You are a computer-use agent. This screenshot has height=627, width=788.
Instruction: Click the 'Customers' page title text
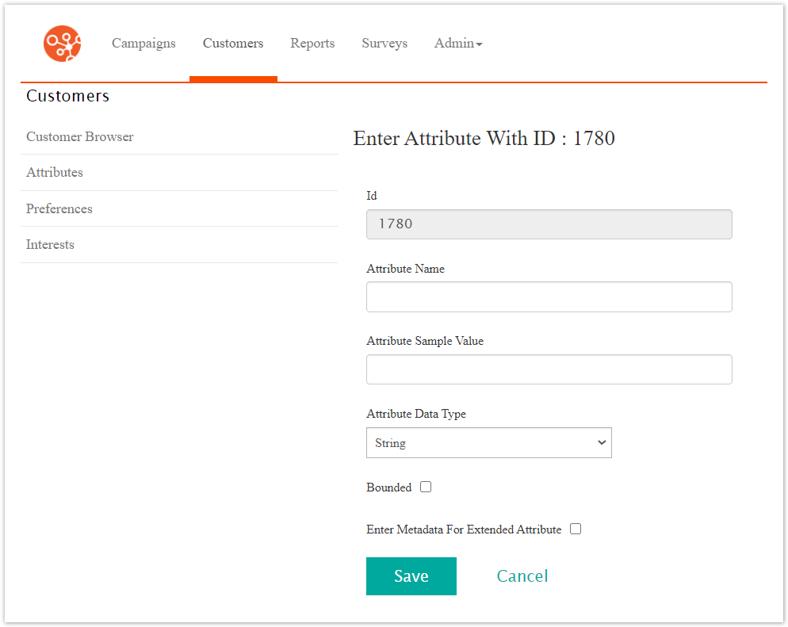pyautogui.click(x=68, y=96)
